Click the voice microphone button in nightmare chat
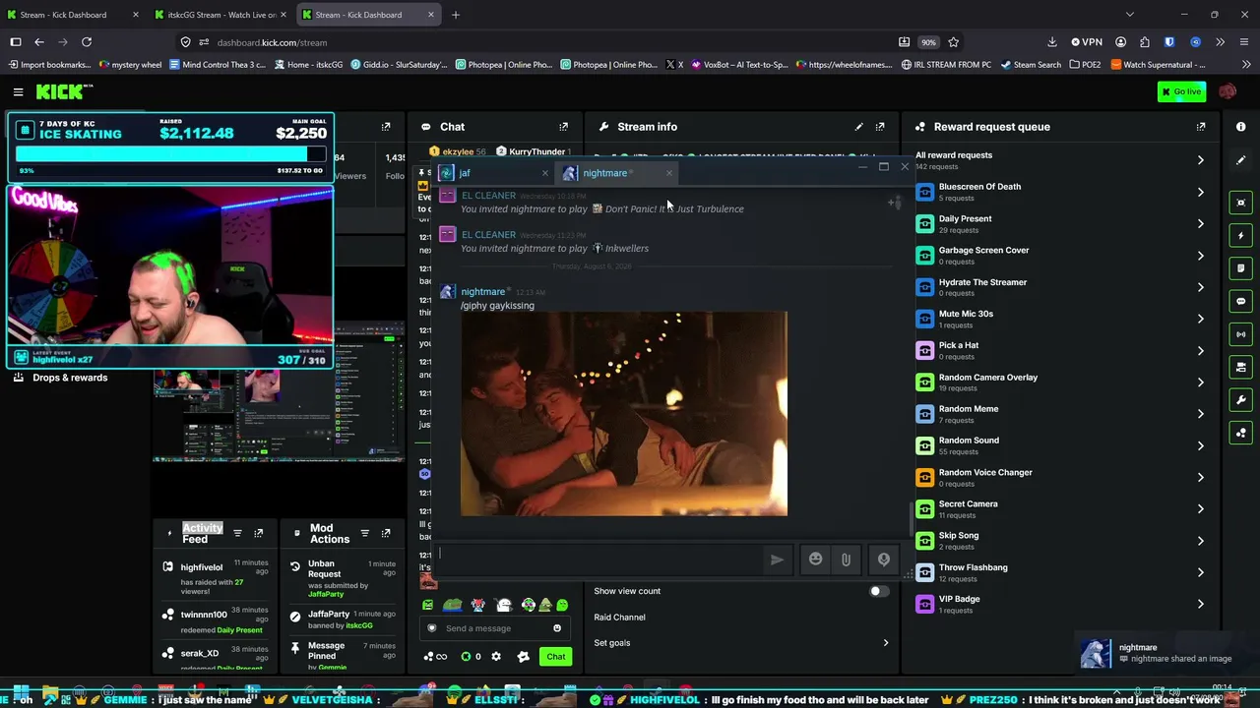 coord(884,560)
